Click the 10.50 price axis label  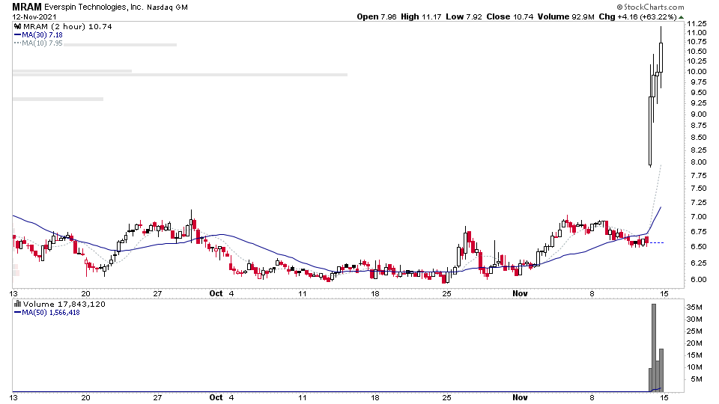point(697,52)
